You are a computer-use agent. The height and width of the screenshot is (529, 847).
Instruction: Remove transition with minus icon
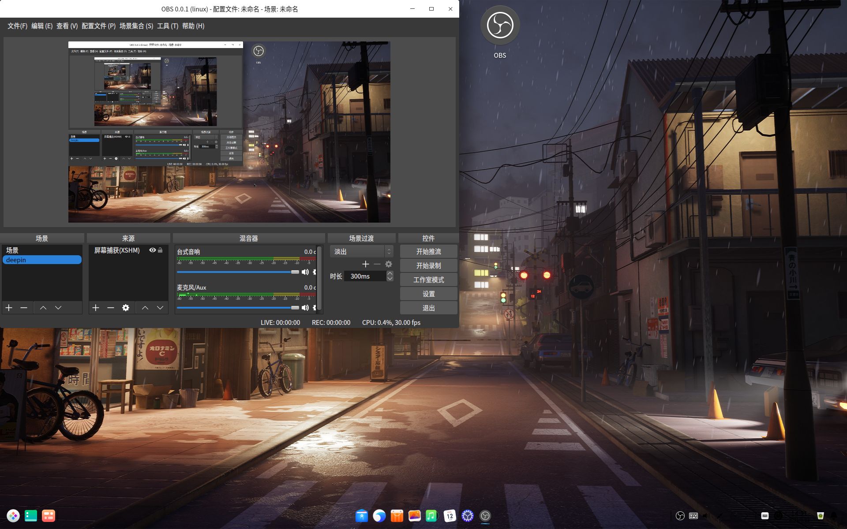click(x=377, y=264)
